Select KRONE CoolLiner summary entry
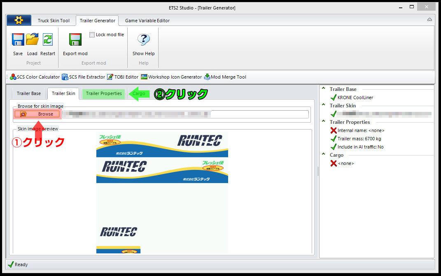441x276 pixels. coord(355,97)
